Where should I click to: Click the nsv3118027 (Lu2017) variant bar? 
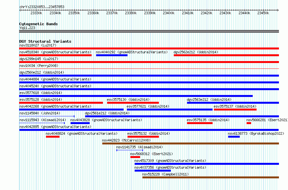pos(149,48)
